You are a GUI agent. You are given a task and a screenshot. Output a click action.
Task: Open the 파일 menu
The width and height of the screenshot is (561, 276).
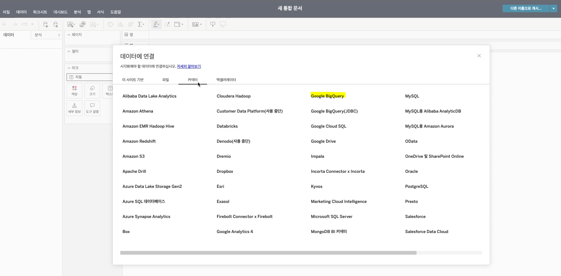(6, 12)
